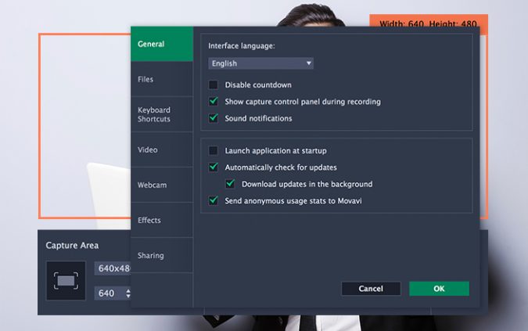Show the Effects settings tab

coord(161,220)
